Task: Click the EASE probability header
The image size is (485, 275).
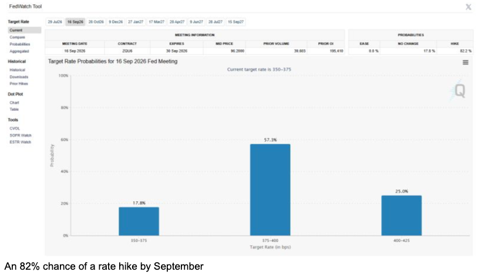Action: coord(364,43)
